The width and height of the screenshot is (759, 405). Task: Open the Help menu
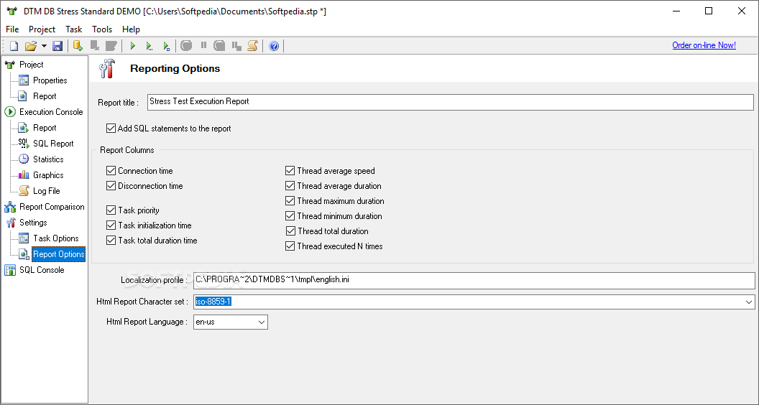132,29
